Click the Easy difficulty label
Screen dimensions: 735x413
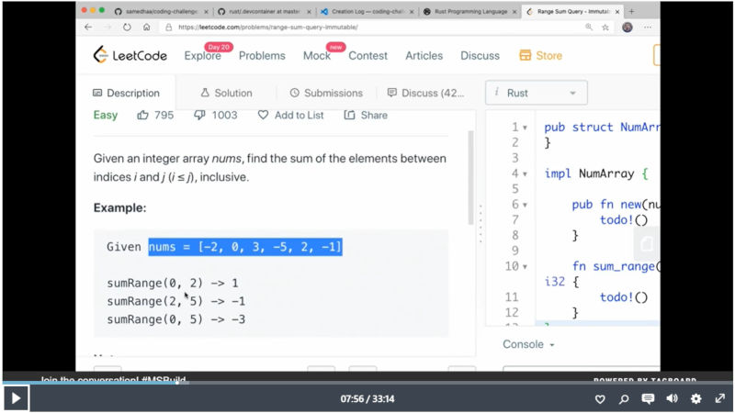[x=106, y=115]
